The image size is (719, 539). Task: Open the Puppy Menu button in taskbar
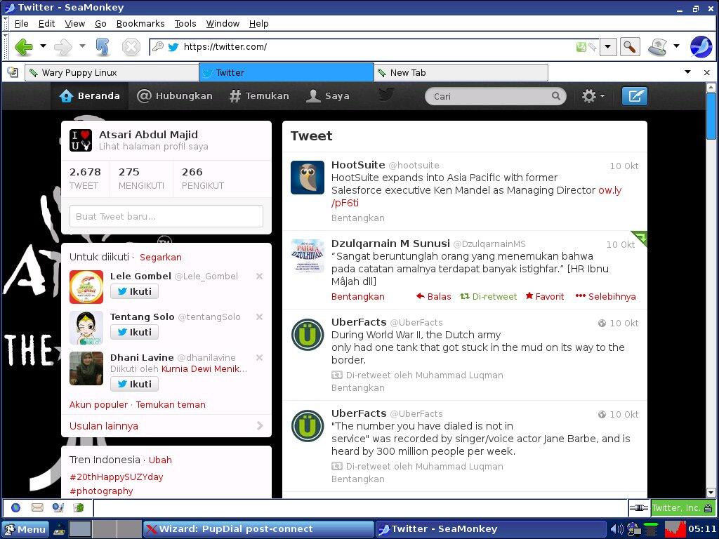click(25, 529)
